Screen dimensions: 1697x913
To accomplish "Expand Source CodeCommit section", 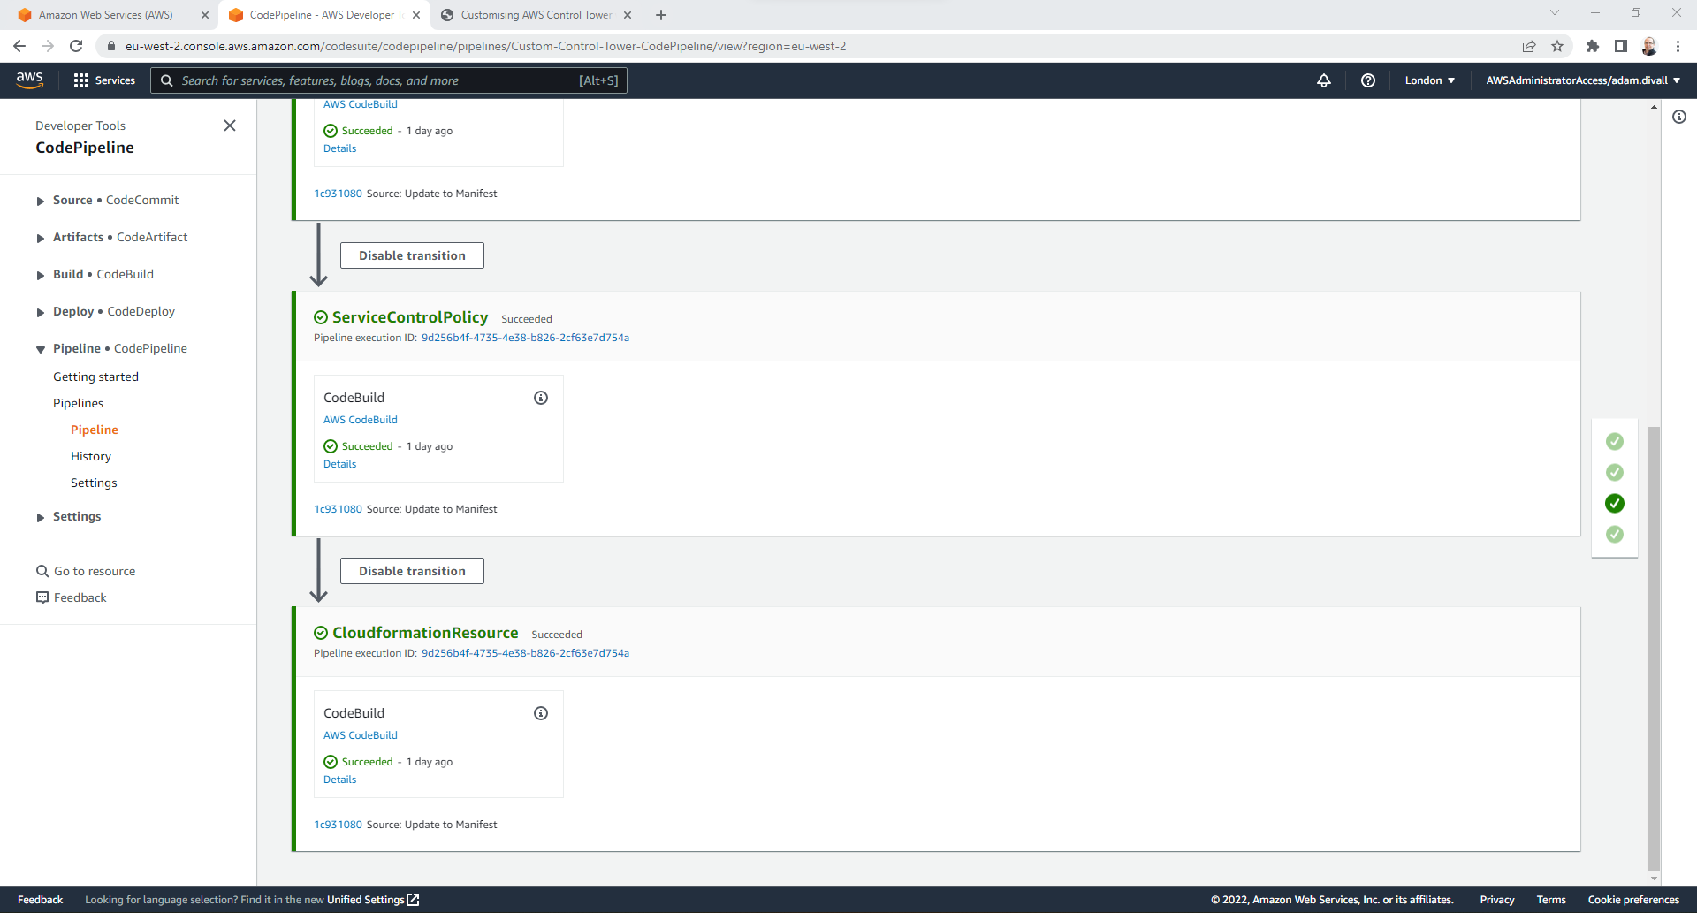I will 40,202.
